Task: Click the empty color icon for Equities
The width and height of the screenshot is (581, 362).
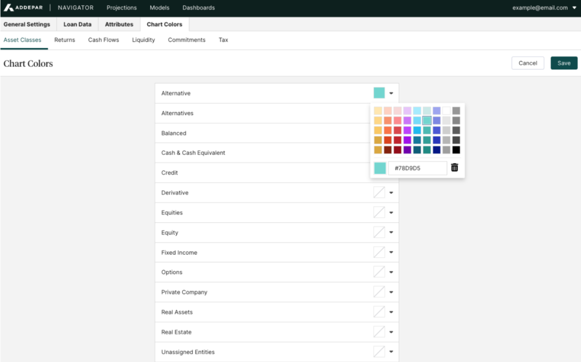Action: coord(379,213)
